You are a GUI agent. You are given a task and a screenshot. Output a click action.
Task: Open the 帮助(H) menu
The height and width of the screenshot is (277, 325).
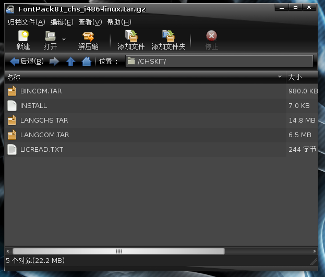coord(119,22)
